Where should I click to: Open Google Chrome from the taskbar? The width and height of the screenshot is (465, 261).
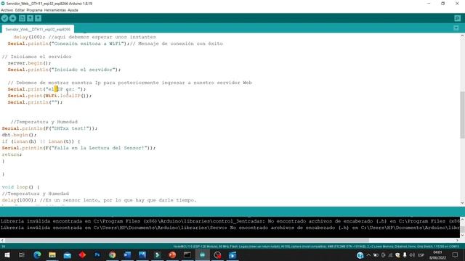pos(112,254)
